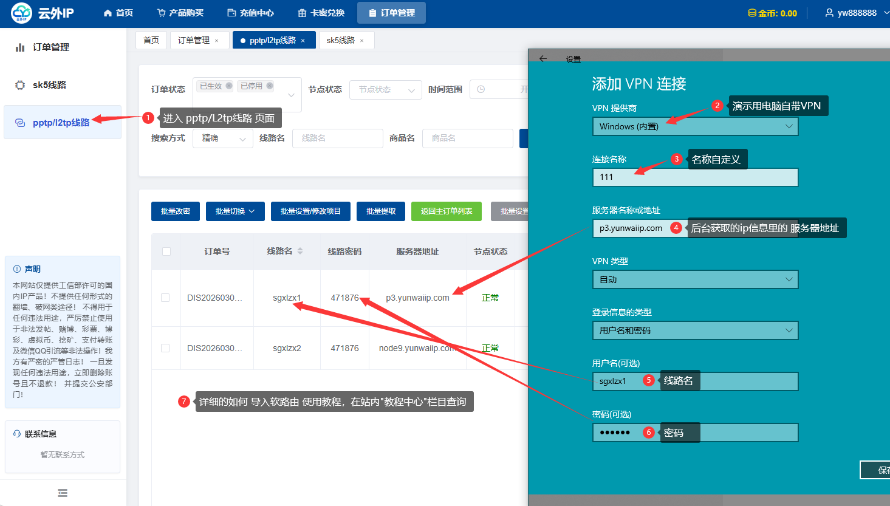Open sk5线路 from the sidebar

pos(49,85)
